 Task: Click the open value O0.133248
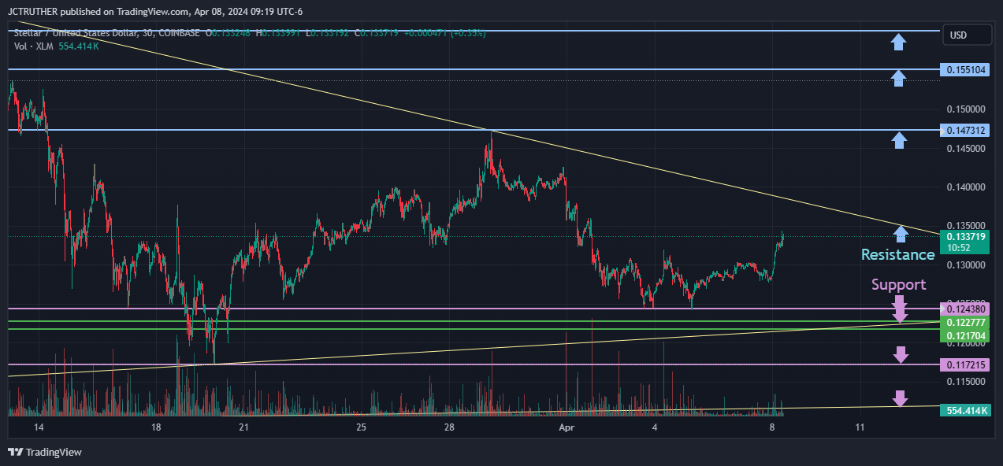[228, 34]
